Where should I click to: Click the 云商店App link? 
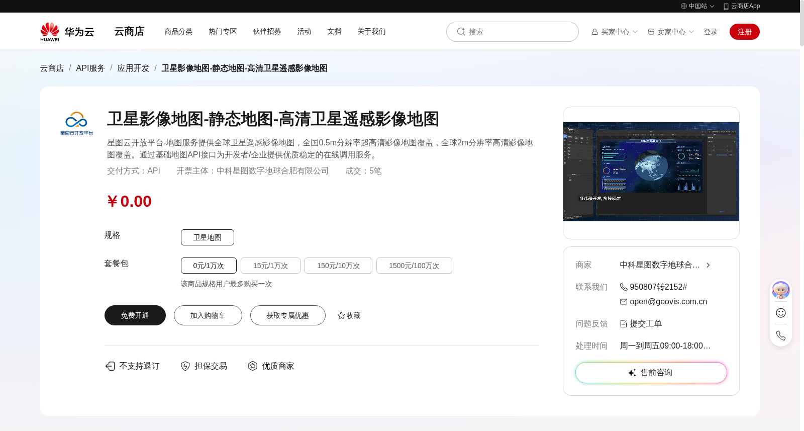(742, 6)
